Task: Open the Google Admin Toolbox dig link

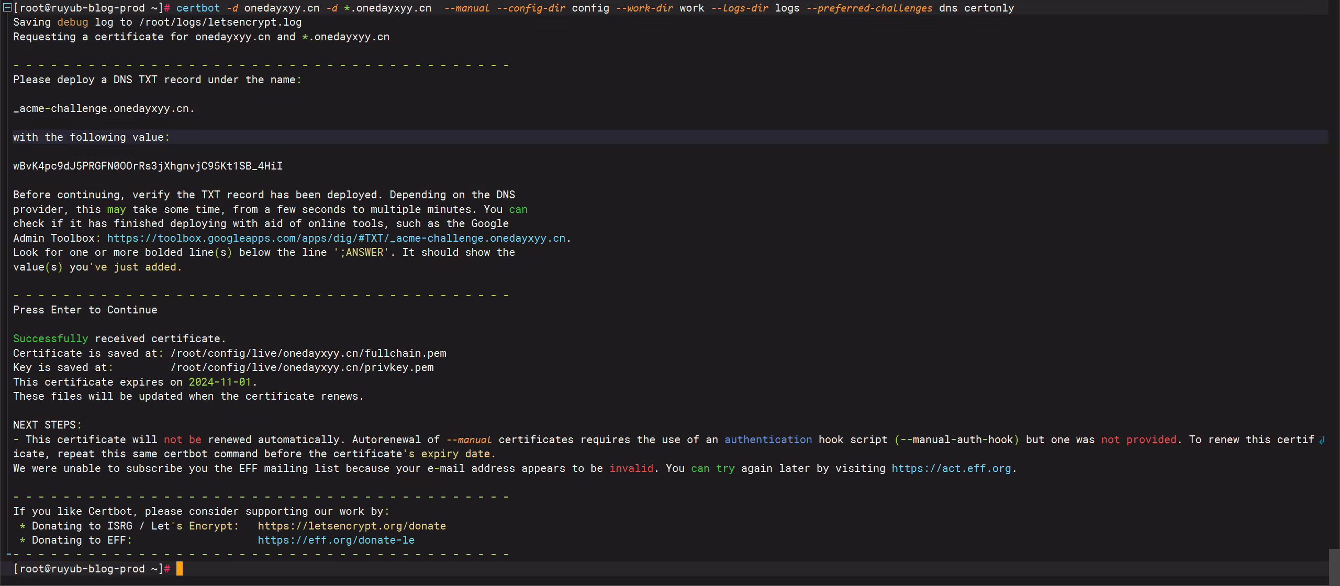Action: point(336,238)
